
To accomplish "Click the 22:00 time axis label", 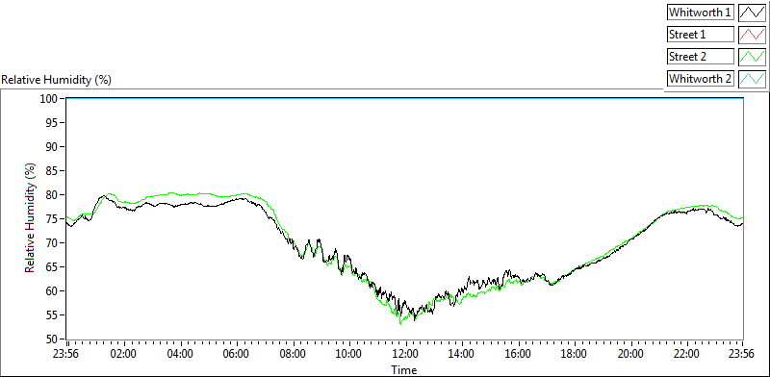I will click(687, 355).
